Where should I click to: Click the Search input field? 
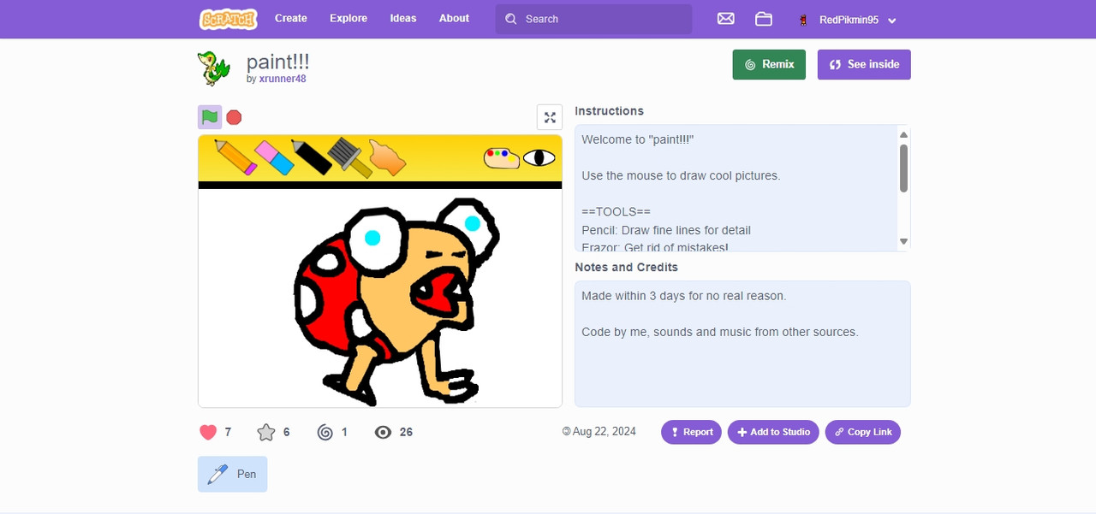click(x=593, y=19)
